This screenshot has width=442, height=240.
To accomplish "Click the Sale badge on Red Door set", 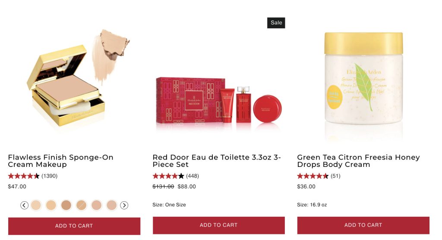I will point(276,23).
